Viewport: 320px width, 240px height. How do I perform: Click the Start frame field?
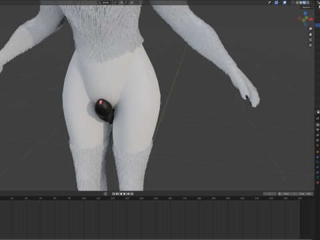[x=289, y=194]
